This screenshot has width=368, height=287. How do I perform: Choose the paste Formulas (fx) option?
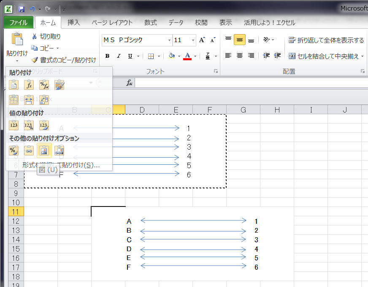click(29, 85)
